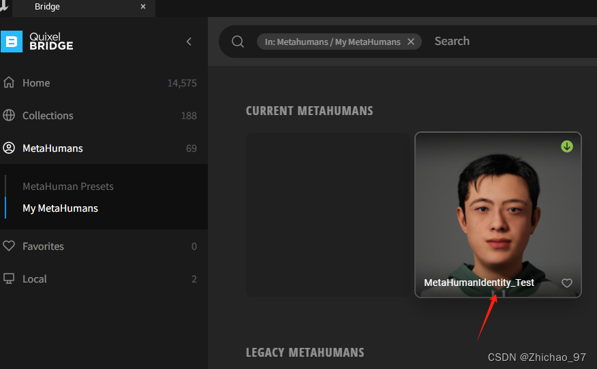Image resolution: width=597 pixels, height=369 pixels.
Task: Close the Bridge tab
Action: [x=143, y=6]
